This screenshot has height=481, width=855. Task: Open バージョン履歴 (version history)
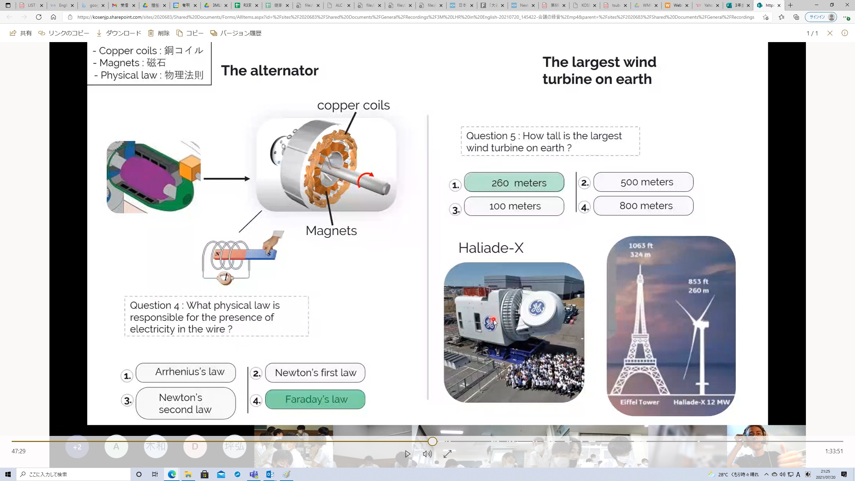[x=236, y=33]
